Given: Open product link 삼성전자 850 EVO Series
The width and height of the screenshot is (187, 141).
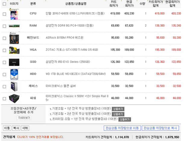Looking at the screenshot, I should point(68,62).
